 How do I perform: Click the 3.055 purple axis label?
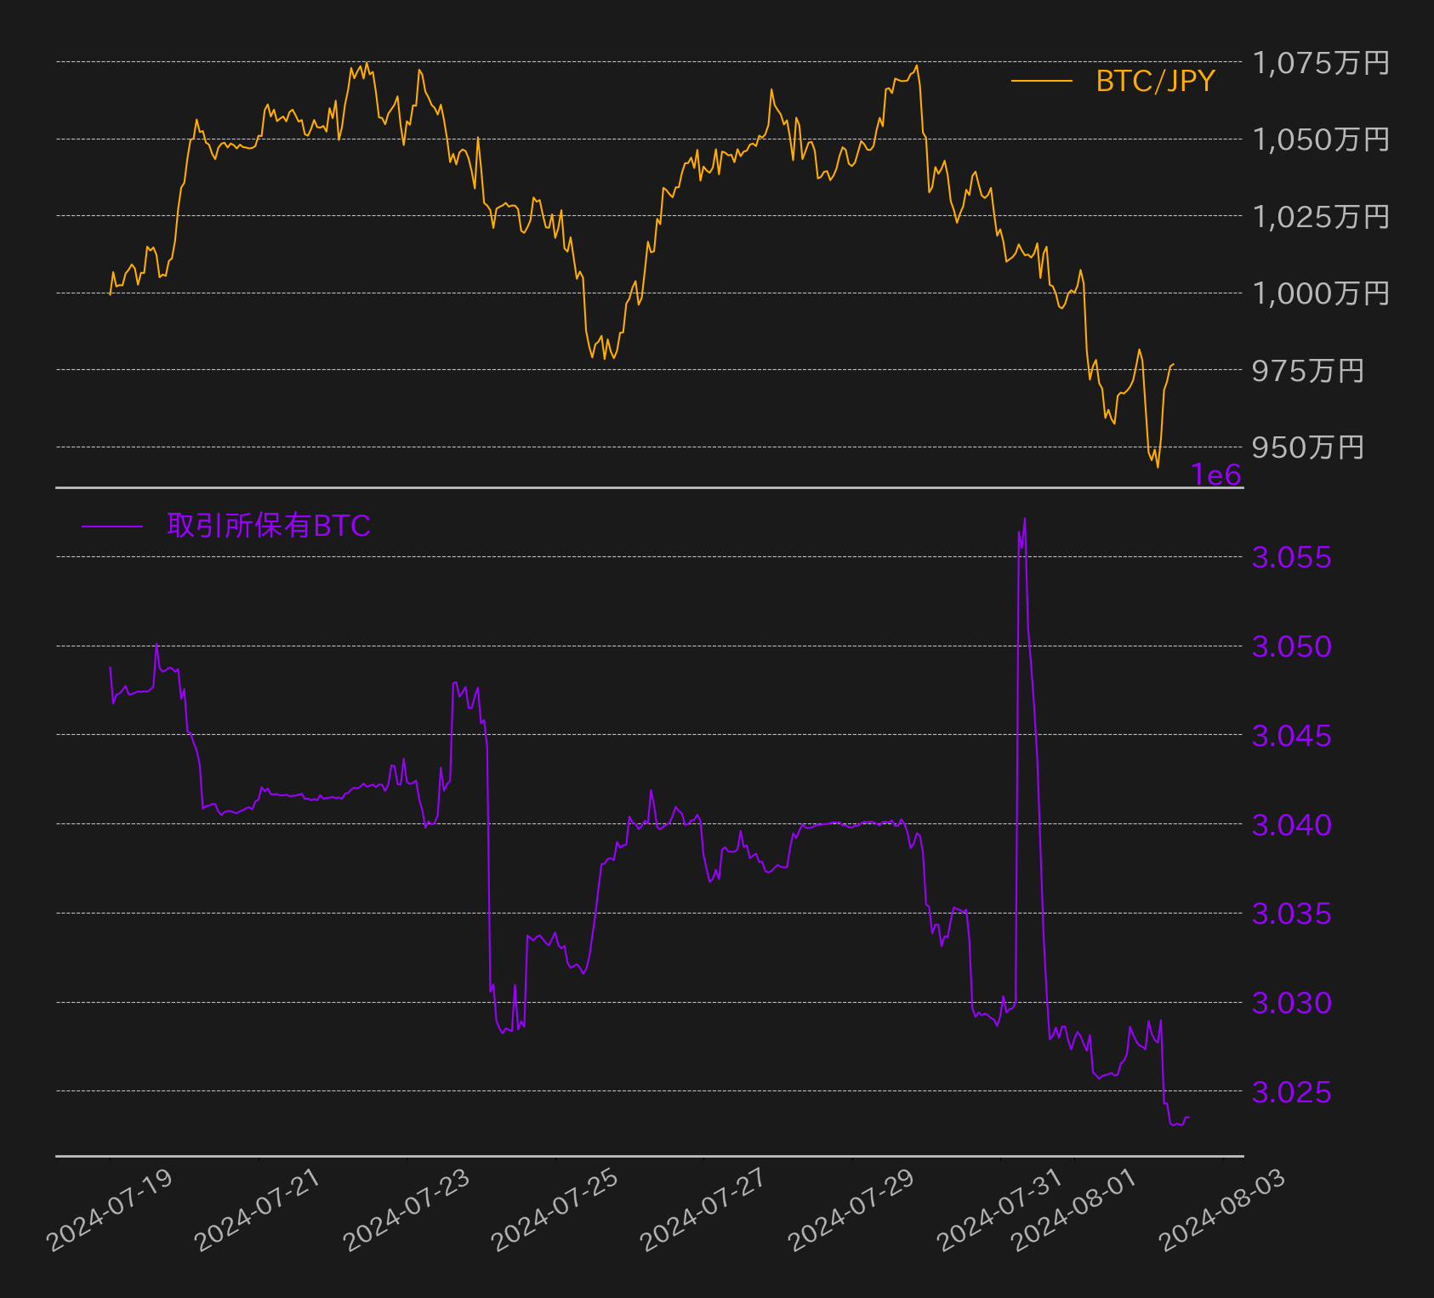click(x=1292, y=557)
